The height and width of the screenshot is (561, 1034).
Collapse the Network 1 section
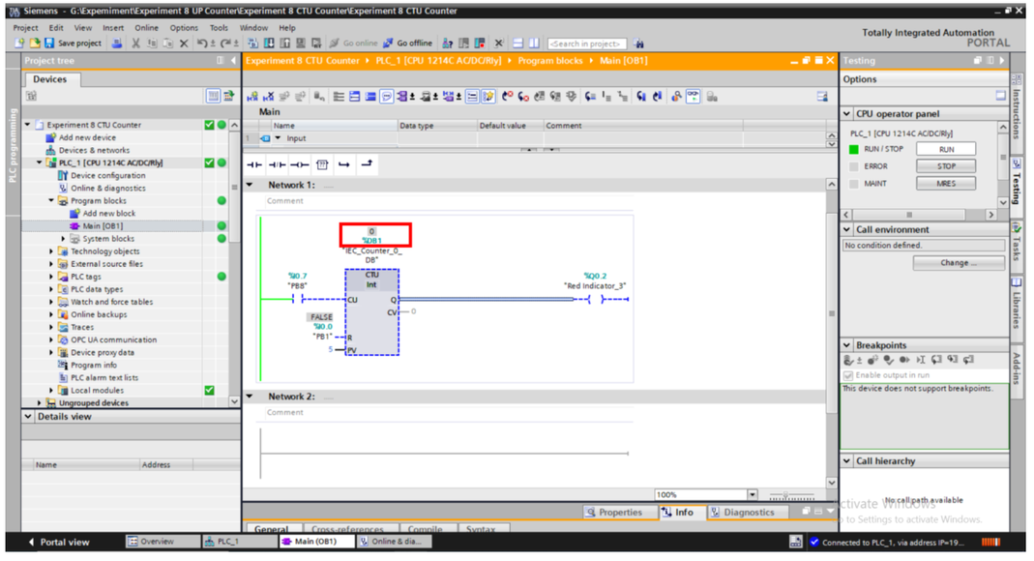pos(251,185)
